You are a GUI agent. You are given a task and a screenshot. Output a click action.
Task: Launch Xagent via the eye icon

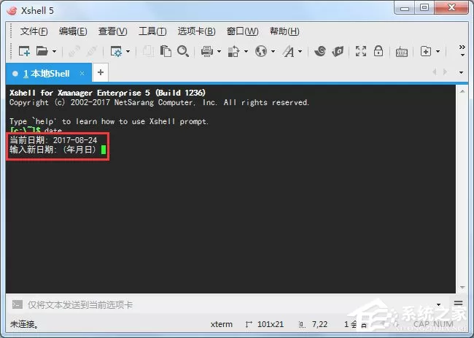pyautogui.click(x=338, y=51)
